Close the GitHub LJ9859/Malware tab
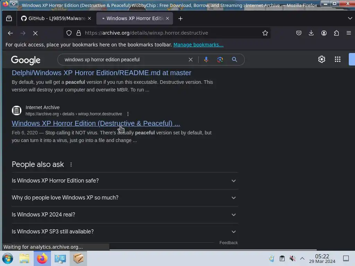 89,19
